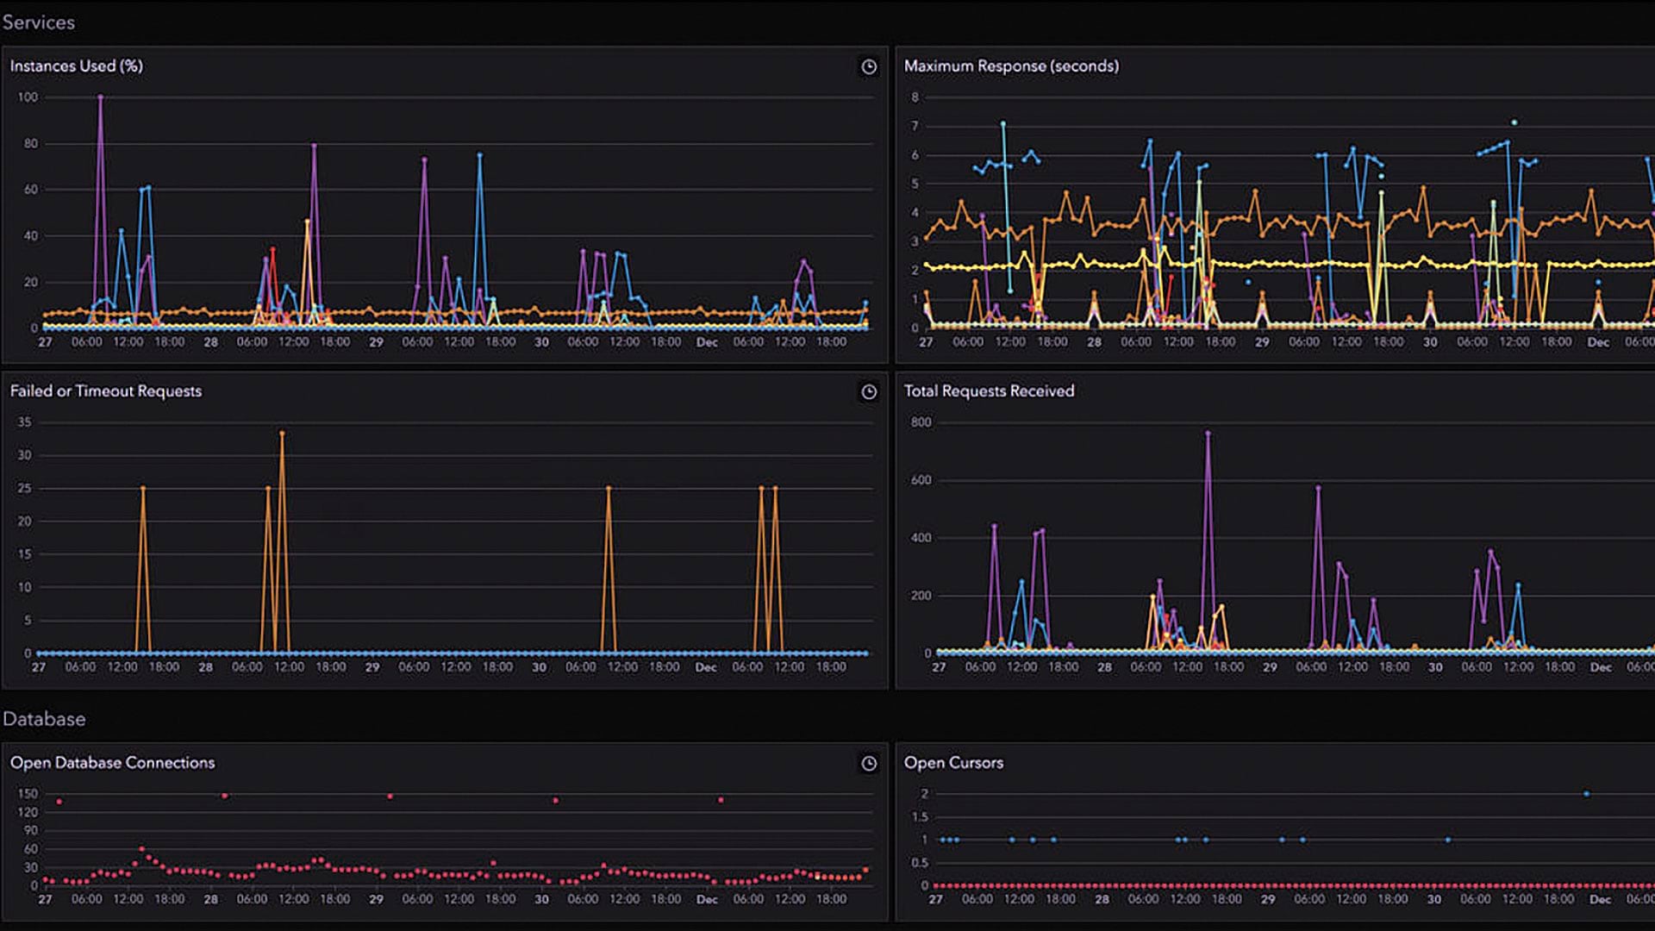Click clock icon on Open Database Connections panel
1655x931 pixels.
pyautogui.click(x=869, y=764)
